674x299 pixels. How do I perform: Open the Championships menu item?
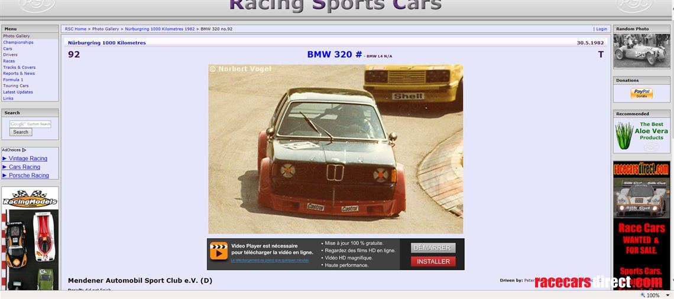18,42
